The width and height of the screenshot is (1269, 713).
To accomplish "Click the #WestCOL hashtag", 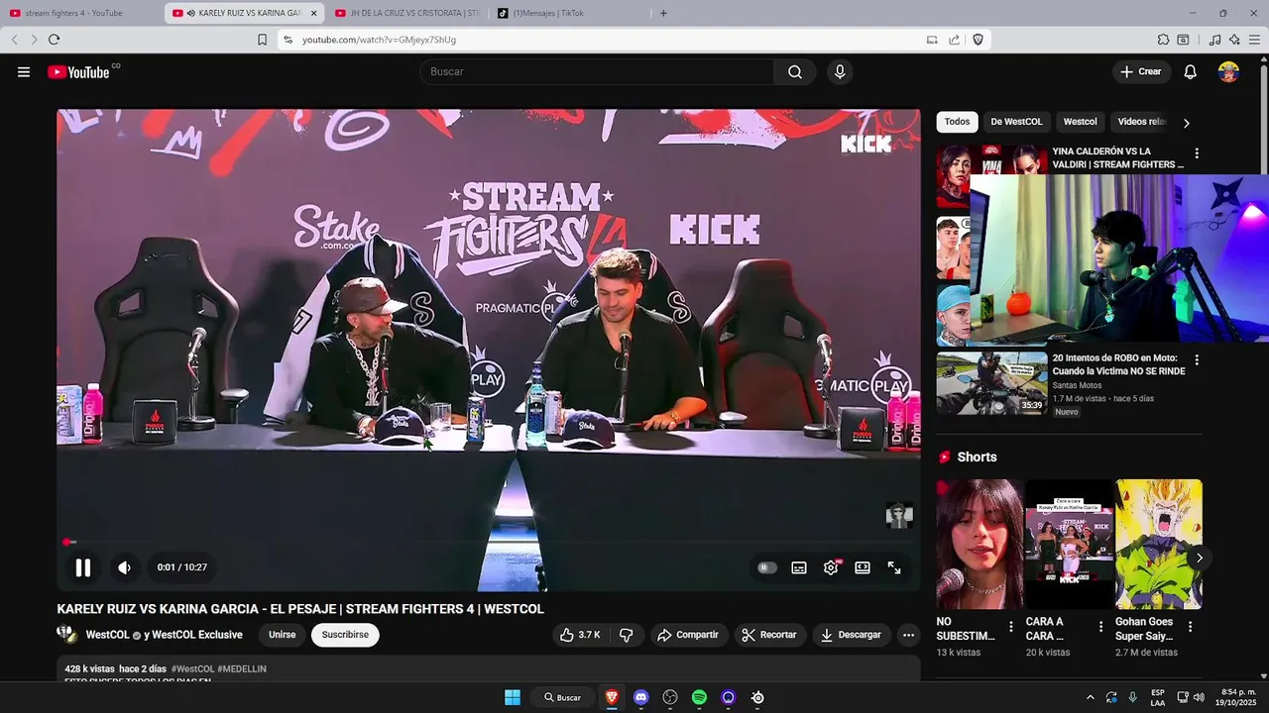I will [x=192, y=669].
